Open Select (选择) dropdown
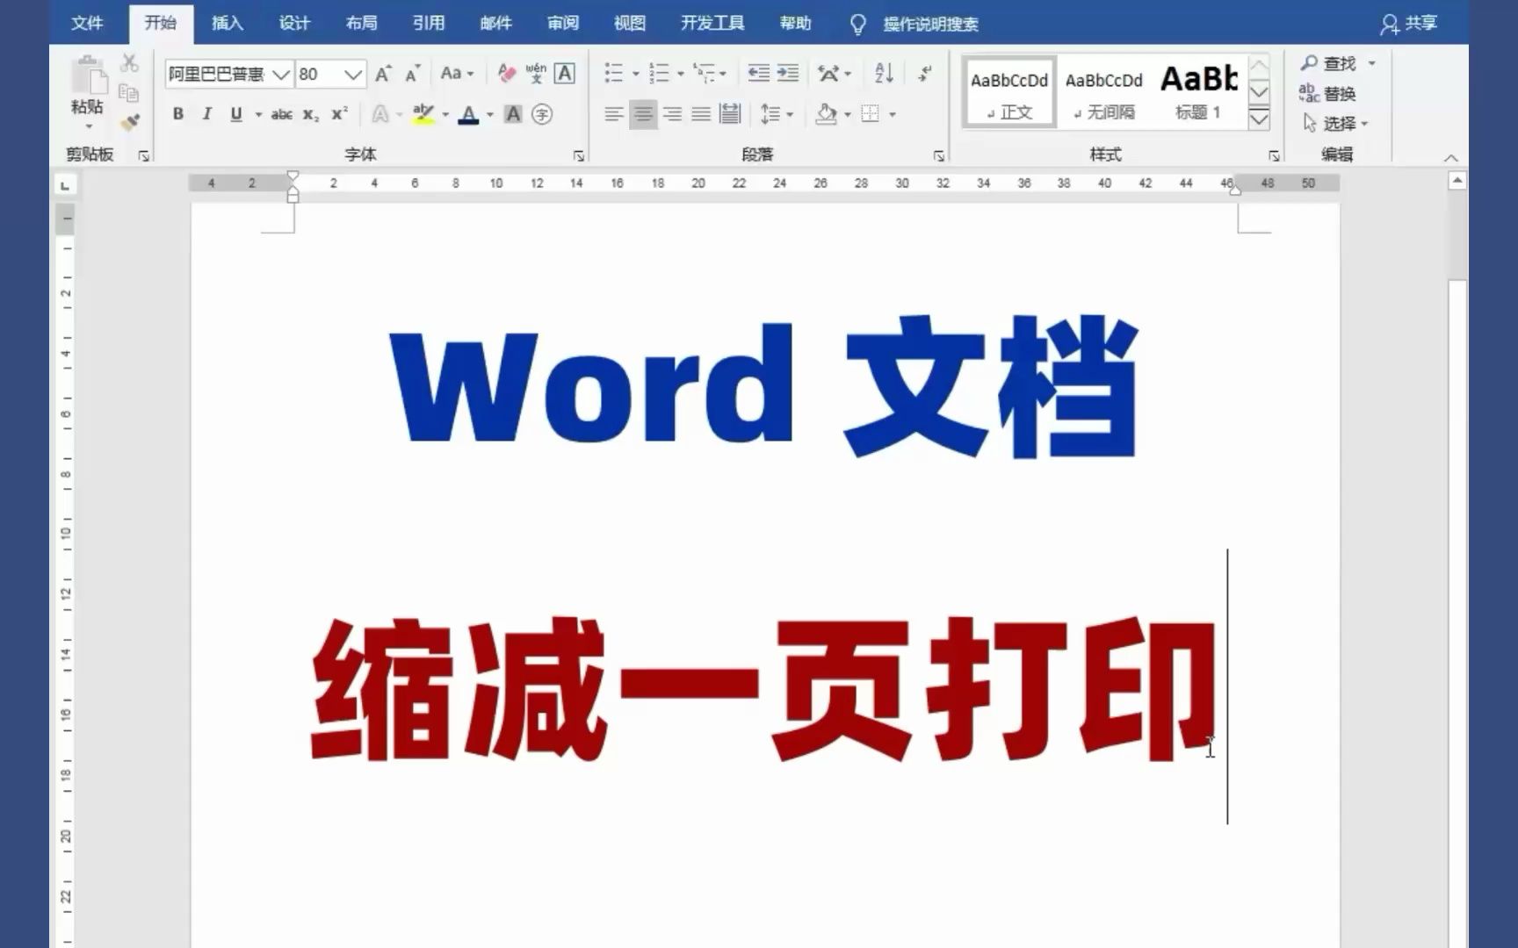1518x948 pixels. (1335, 123)
